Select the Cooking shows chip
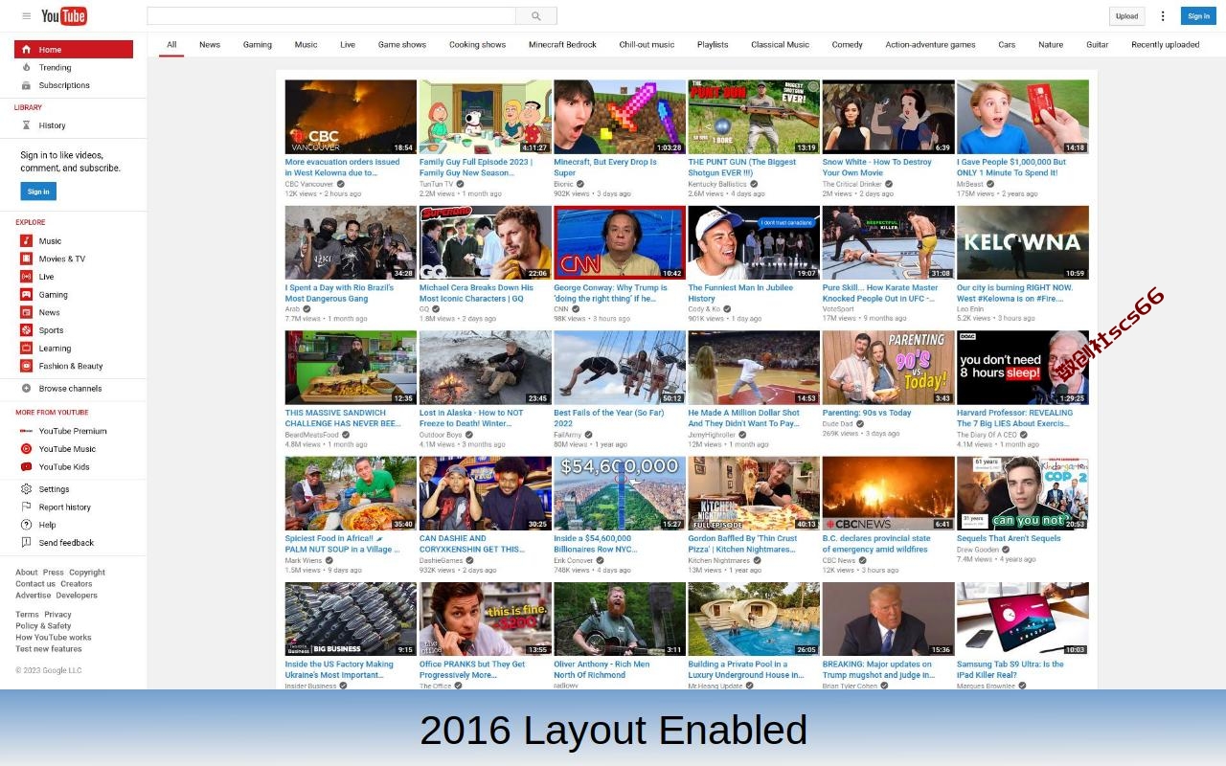The width and height of the screenshot is (1226, 766). click(477, 44)
